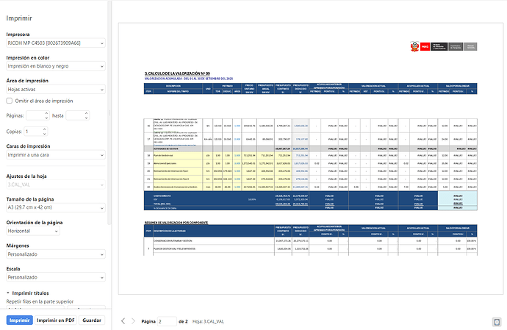Go to the next preview page arrow
The height and width of the screenshot is (330, 507).
tap(133, 321)
